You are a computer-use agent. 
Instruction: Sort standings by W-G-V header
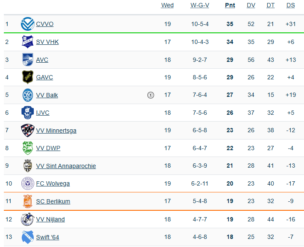[200, 6]
